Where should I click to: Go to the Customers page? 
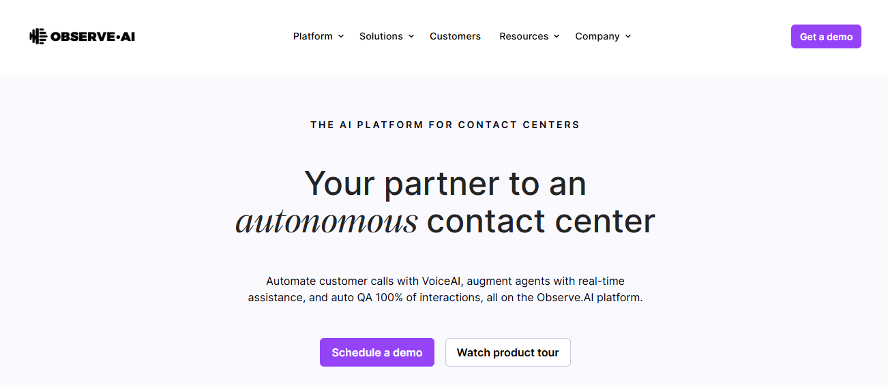(x=455, y=36)
